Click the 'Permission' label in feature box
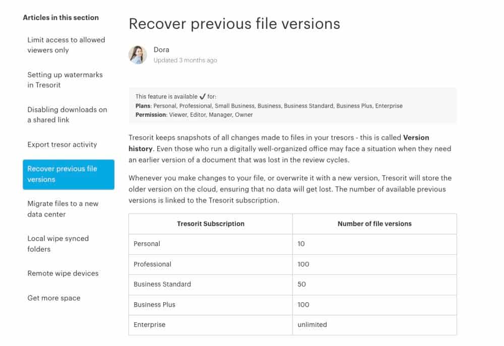 [151, 115]
